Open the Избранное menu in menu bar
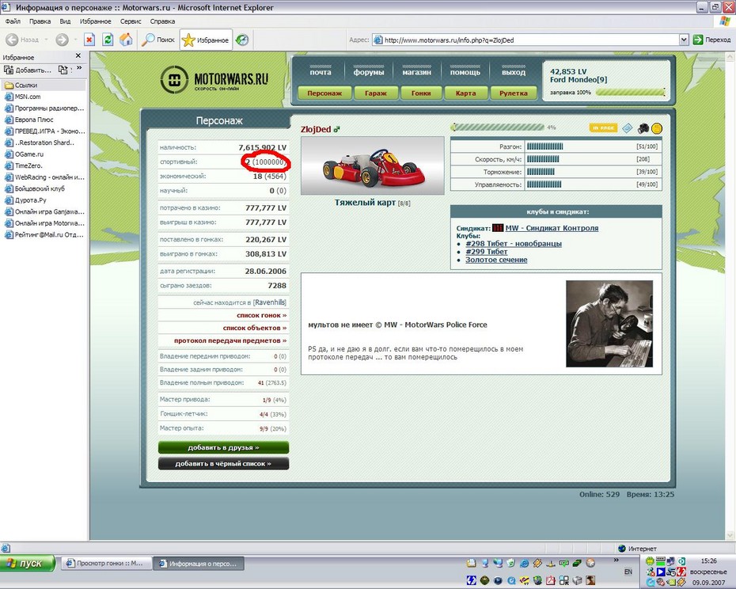The width and height of the screenshot is (736, 589). [x=95, y=21]
